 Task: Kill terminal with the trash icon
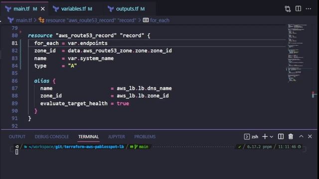pyautogui.click(x=291, y=137)
